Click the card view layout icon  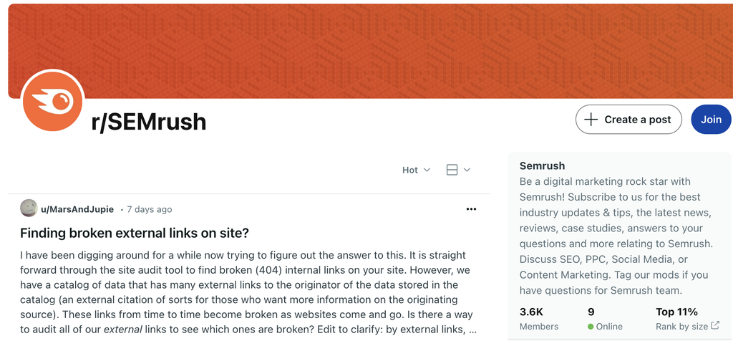click(452, 170)
